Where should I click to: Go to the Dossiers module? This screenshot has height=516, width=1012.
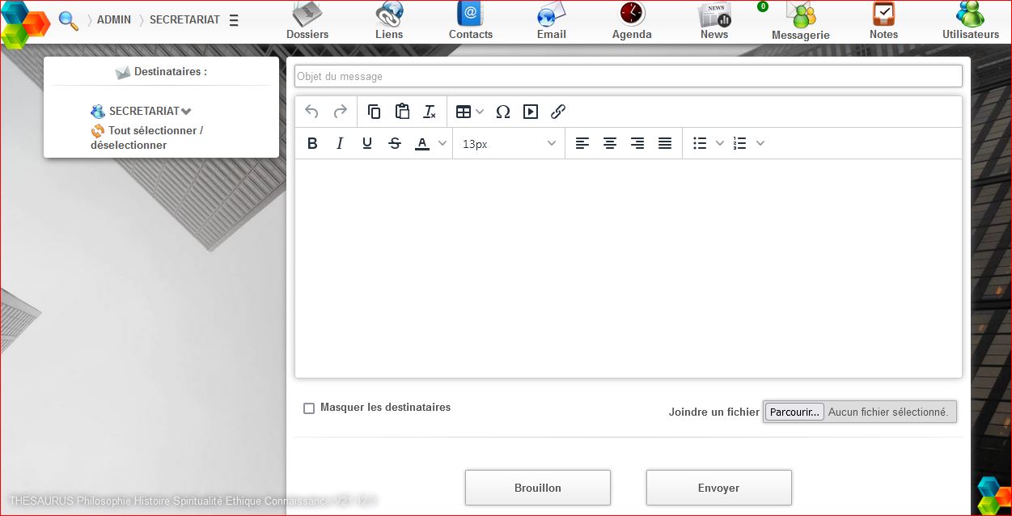(x=307, y=21)
